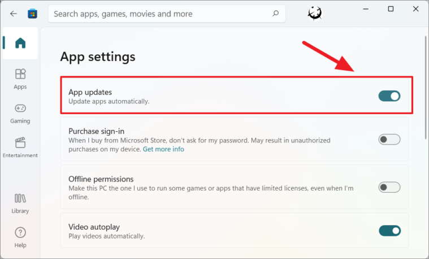Enable the Purchase sign-in toggle
The height and width of the screenshot is (259, 429).
(389, 139)
